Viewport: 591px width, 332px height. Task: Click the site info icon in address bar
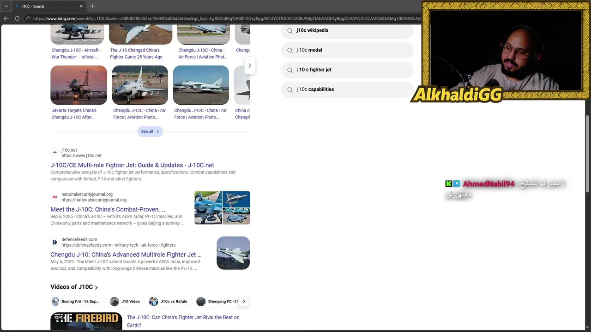[x=28, y=18]
